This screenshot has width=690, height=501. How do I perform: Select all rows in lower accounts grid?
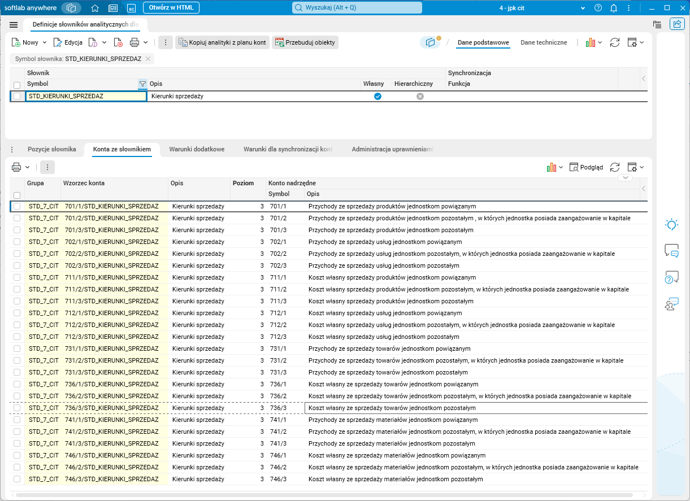(x=17, y=195)
